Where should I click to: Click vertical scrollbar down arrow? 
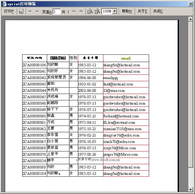click(x=190, y=190)
